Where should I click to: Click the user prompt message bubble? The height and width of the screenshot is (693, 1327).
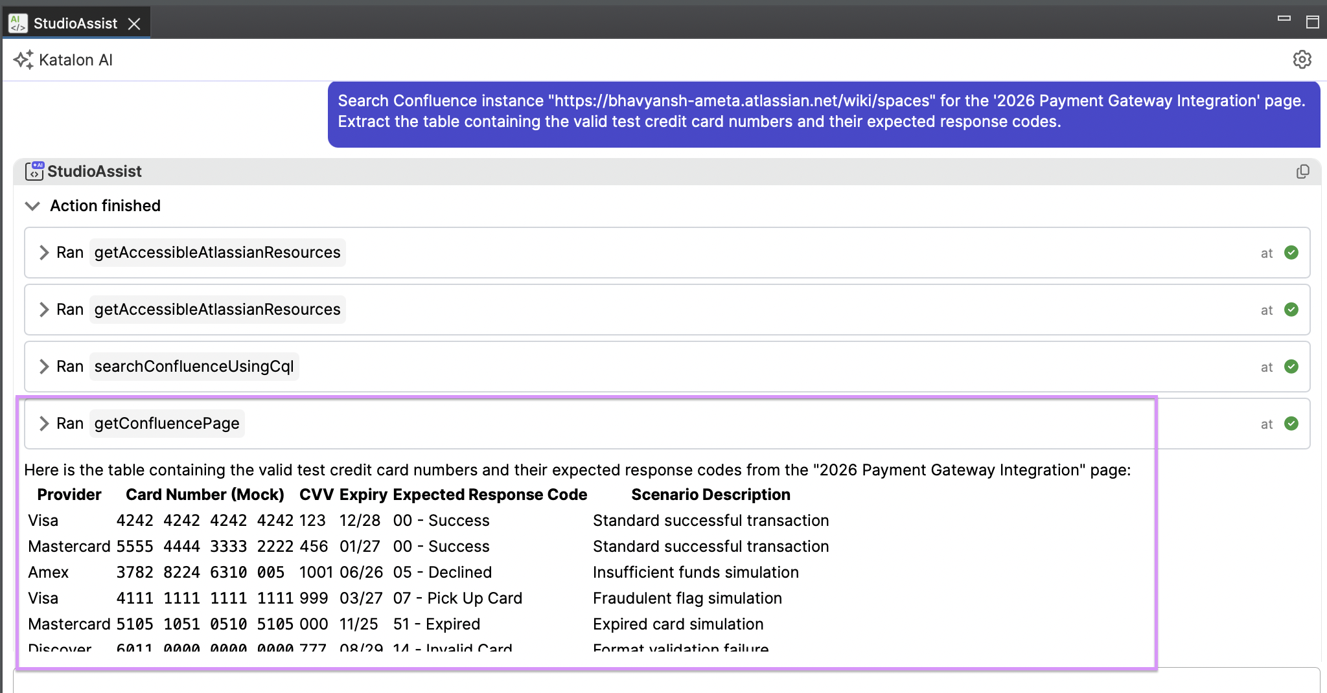823,111
